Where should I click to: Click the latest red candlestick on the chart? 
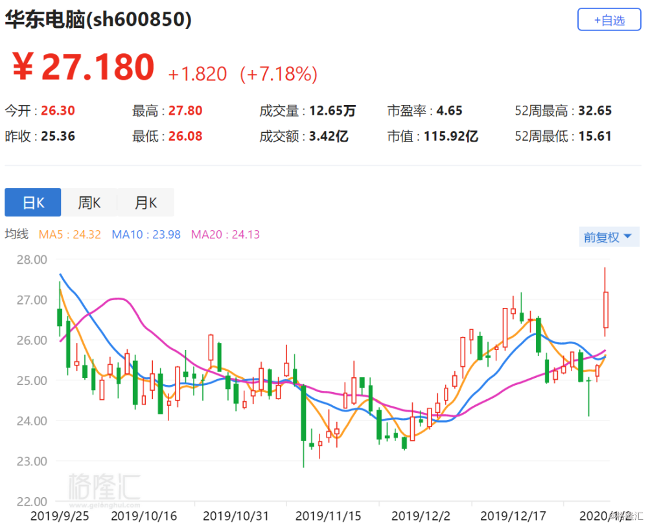pyautogui.click(x=605, y=310)
